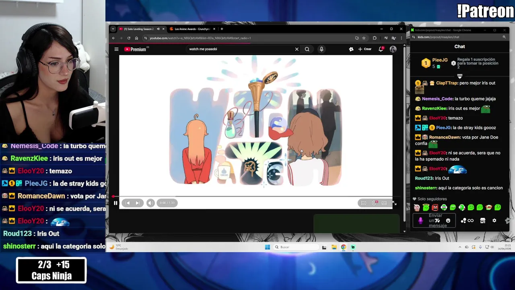
Task: Click the Kick chat message input
Action: pos(434,221)
